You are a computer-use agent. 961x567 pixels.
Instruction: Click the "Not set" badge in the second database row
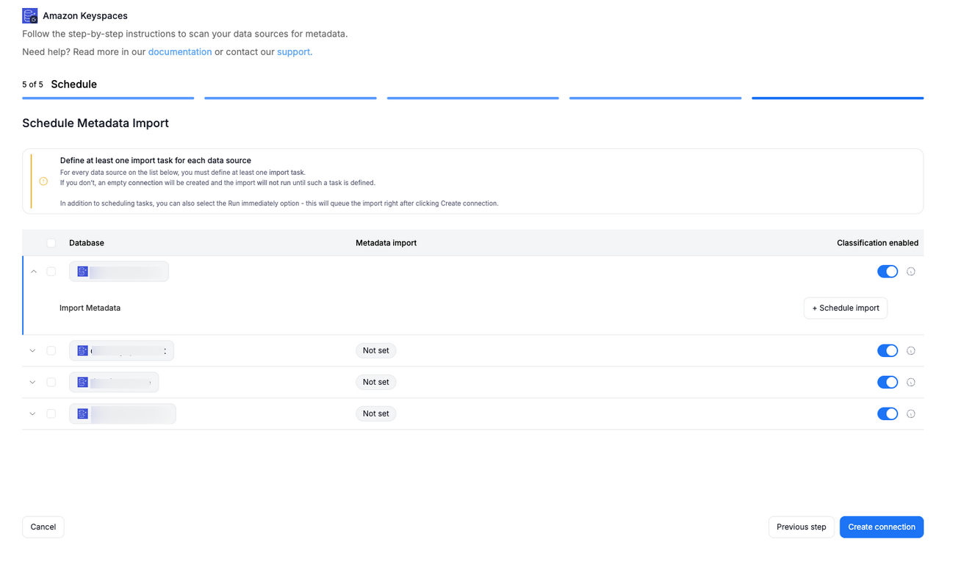tap(376, 351)
